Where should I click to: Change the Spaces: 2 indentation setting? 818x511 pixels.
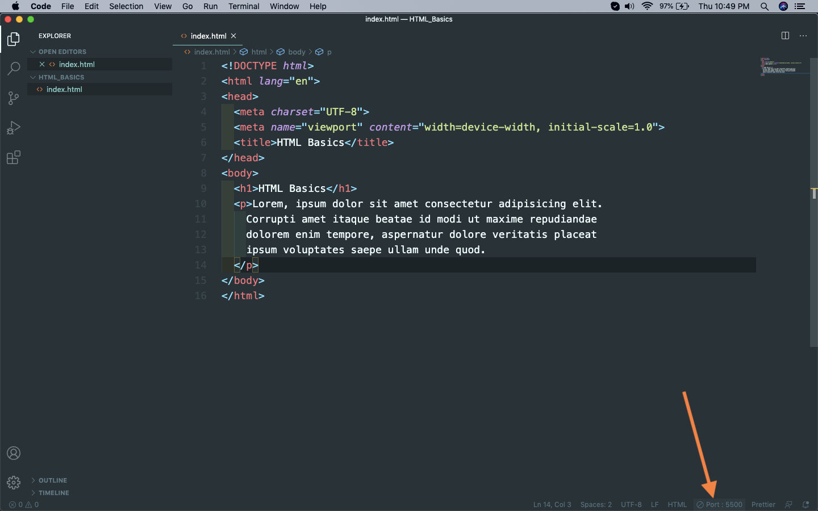pos(596,504)
